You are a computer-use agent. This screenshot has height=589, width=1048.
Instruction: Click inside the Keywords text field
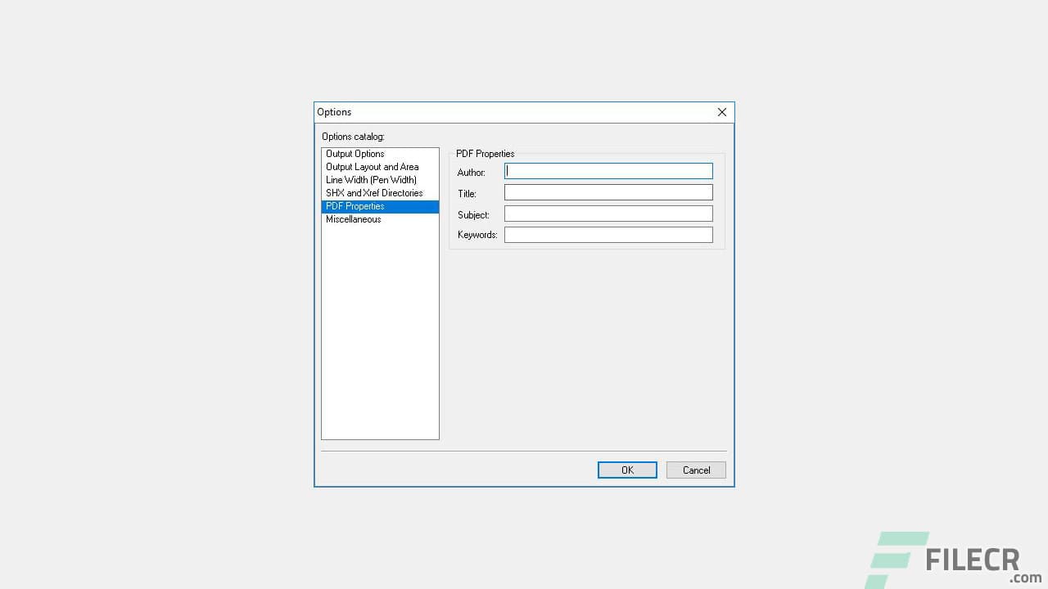[608, 235]
